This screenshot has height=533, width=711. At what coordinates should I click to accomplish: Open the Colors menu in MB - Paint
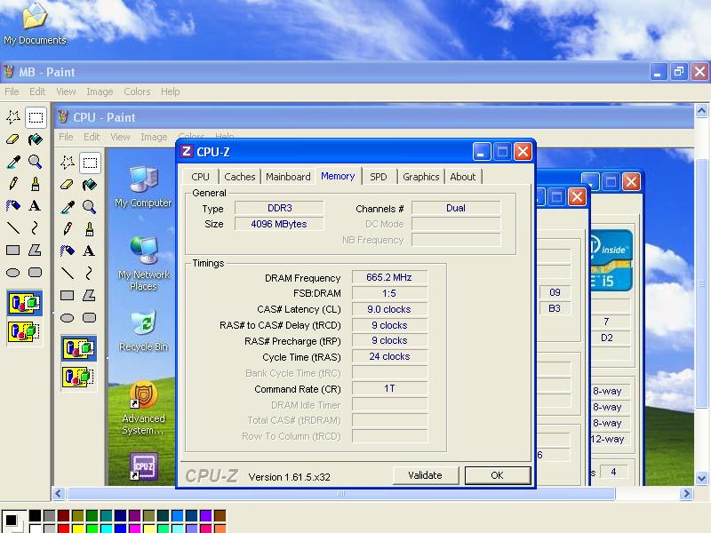point(137,91)
